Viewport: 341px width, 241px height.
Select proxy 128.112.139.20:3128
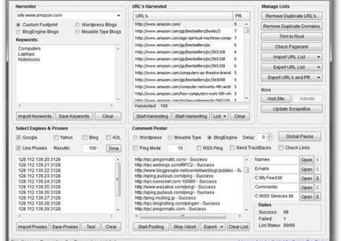pos(39,159)
